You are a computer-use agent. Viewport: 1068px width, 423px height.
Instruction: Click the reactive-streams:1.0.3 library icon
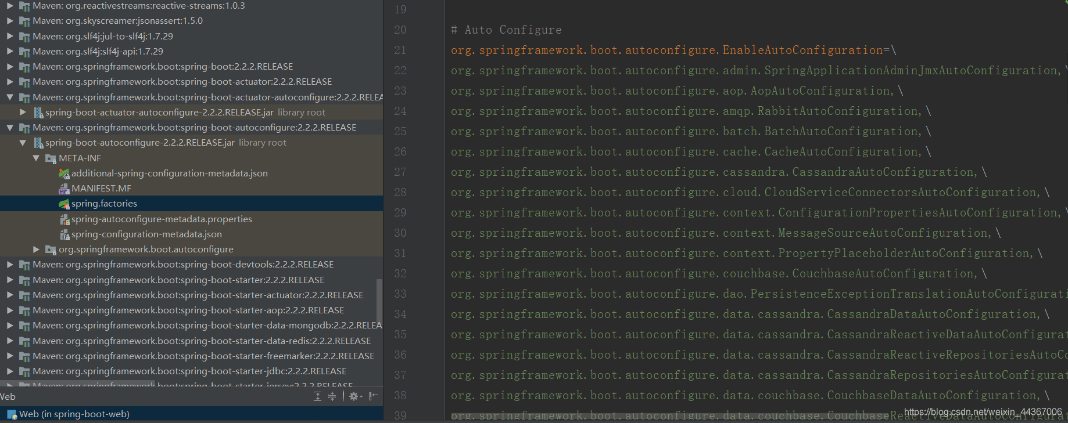point(25,6)
